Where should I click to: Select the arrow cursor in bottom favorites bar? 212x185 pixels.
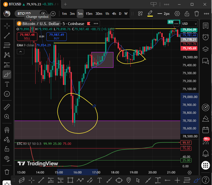[x=138, y=180]
